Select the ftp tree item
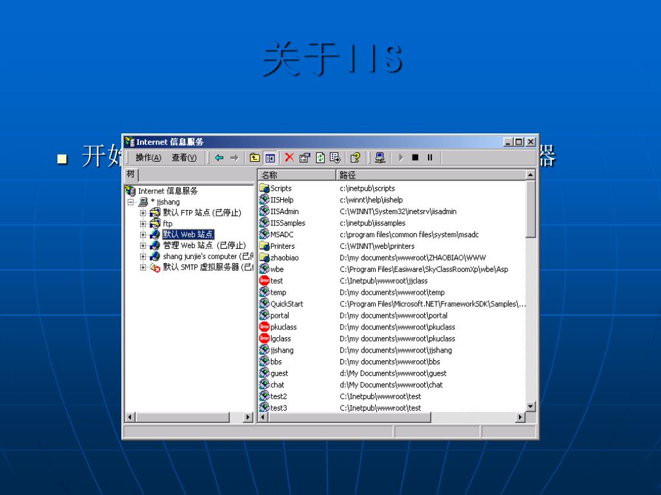661x495 pixels. (168, 224)
